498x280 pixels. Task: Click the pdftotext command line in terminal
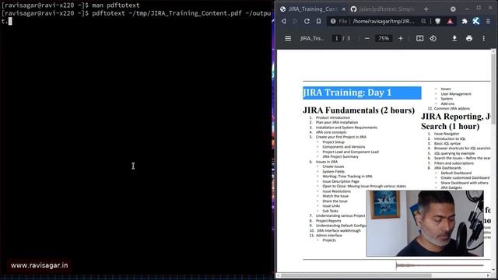[136, 17]
